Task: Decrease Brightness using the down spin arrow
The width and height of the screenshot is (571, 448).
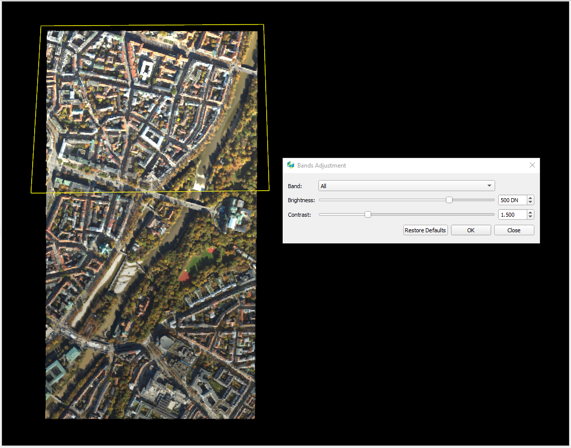Action: (x=530, y=203)
